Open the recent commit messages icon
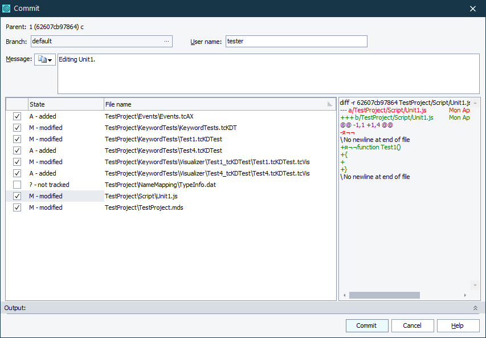The width and height of the screenshot is (486, 338). 40,59
